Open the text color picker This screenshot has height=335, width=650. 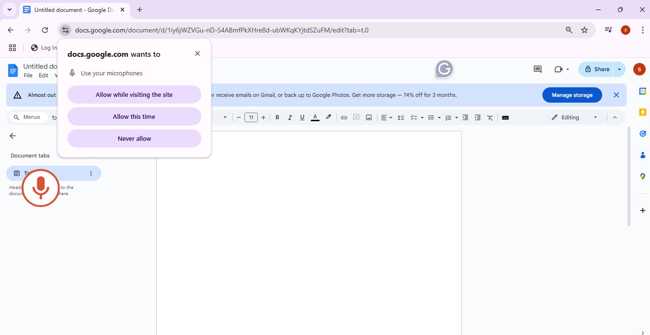pyautogui.click(x=315, y=117)
